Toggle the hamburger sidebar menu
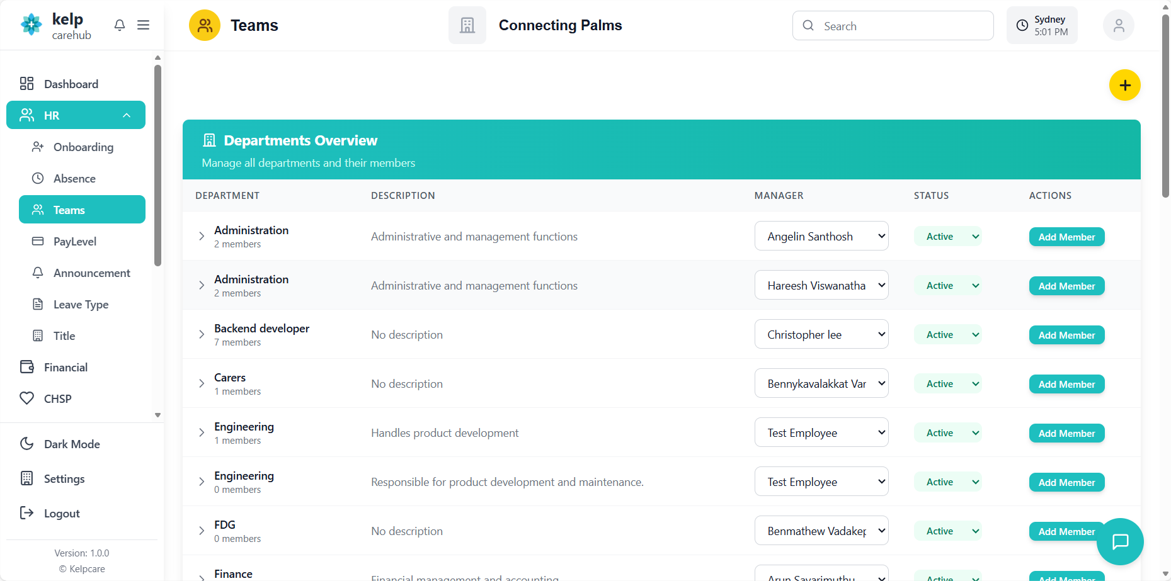The height and width of the screenshot is (581, 1171). (144, 25)
